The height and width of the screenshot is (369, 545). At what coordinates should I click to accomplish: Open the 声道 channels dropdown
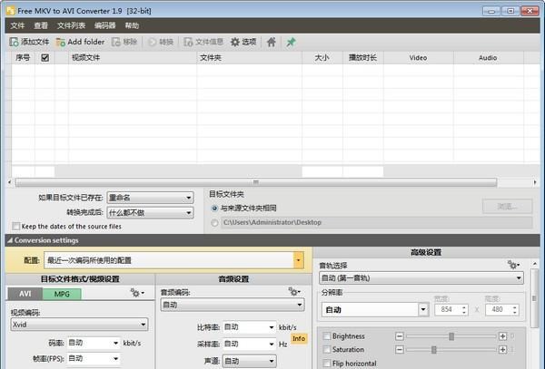[249, 361]
